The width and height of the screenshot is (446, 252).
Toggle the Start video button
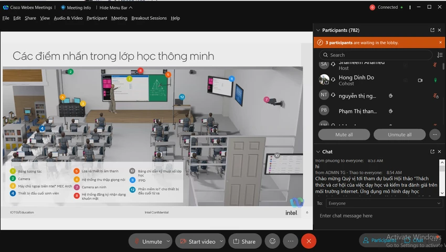pyautogui.click(x=197, y=241)
